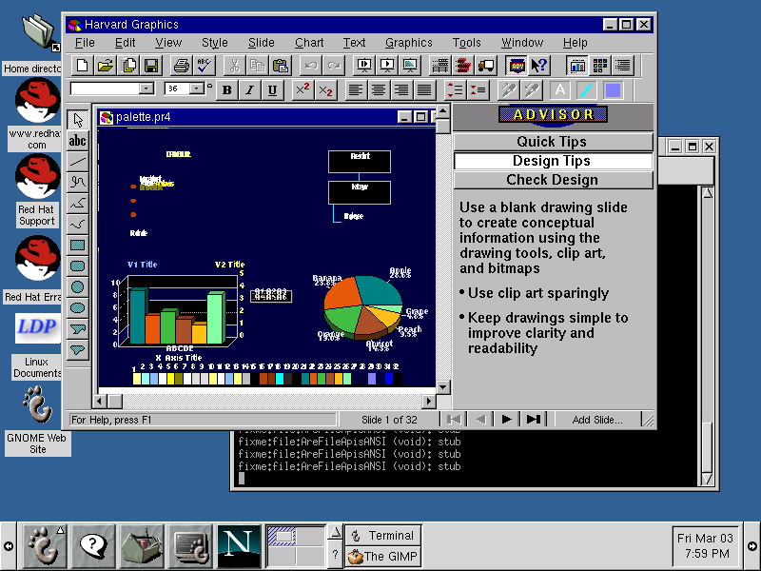Select Design Tips in Advisor
Viewport: 761px width, 571px height.
click(554, 161)
